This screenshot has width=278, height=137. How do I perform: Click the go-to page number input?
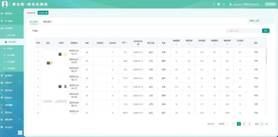pyautogui.click(x=262, y=124)
